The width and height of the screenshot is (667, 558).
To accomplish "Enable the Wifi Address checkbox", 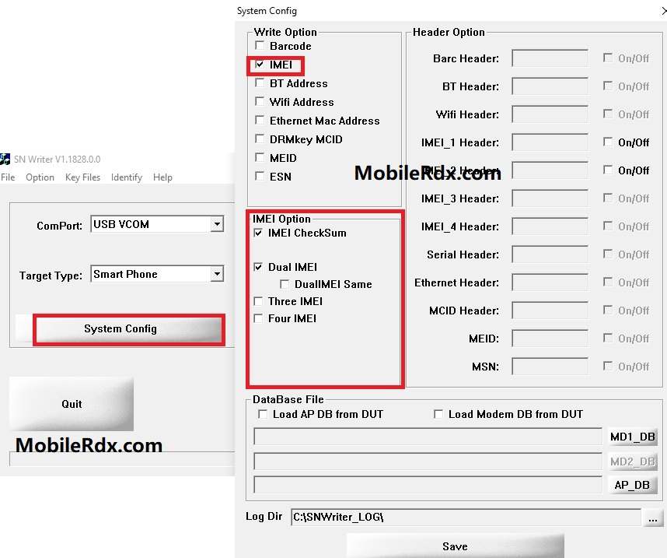I will pos(260,102).
